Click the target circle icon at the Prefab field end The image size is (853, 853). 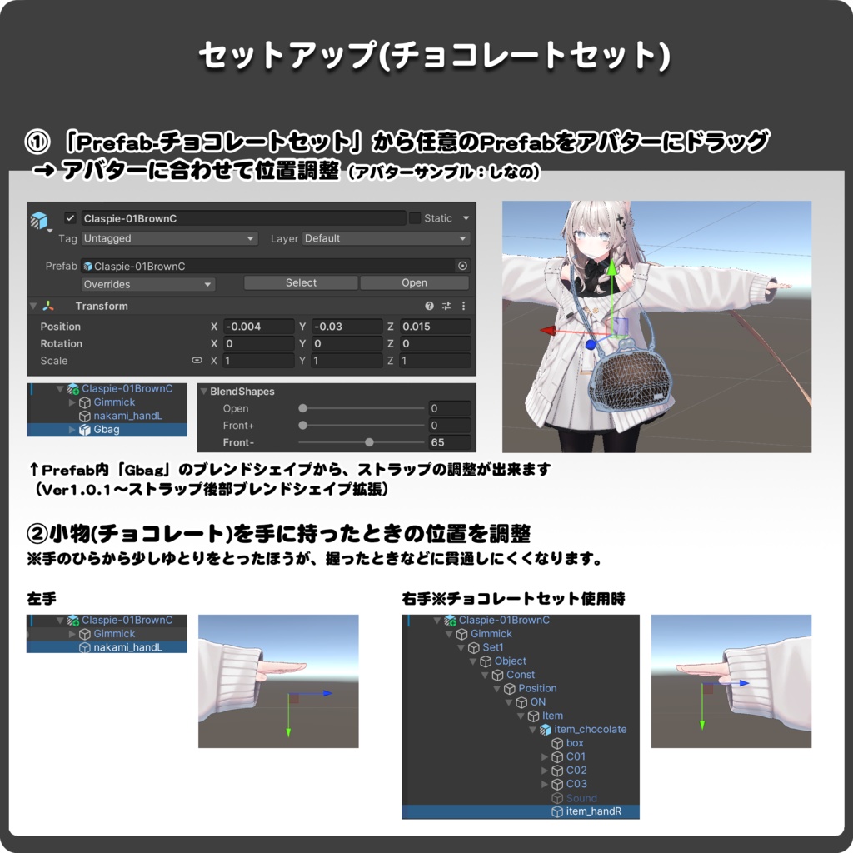[x=461, y=266]
